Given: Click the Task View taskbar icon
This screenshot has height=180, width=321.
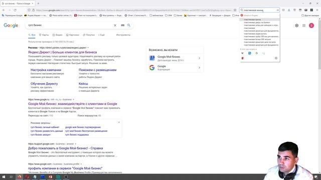Looking at the screenshot, I should tap(11, 177).
